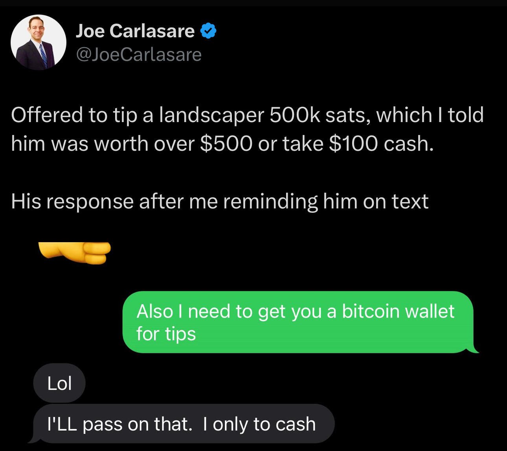Click the "His response after me reminding" line

[x=220, y=201]
